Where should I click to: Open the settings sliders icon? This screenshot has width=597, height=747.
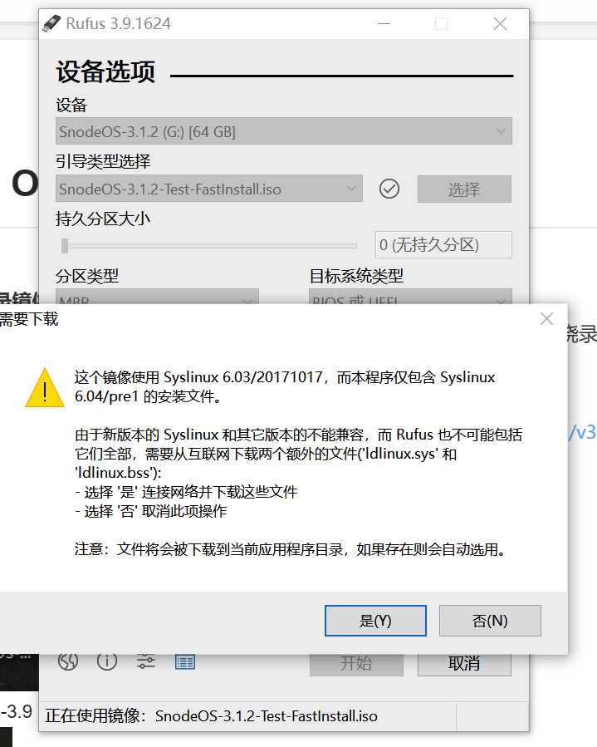pyautogui.click(x=145, y=661)
